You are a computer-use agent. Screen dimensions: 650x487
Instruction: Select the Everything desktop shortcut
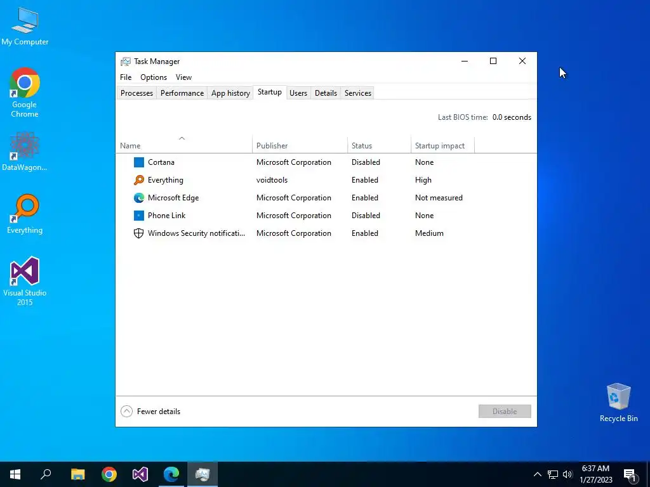pos(25,214)
